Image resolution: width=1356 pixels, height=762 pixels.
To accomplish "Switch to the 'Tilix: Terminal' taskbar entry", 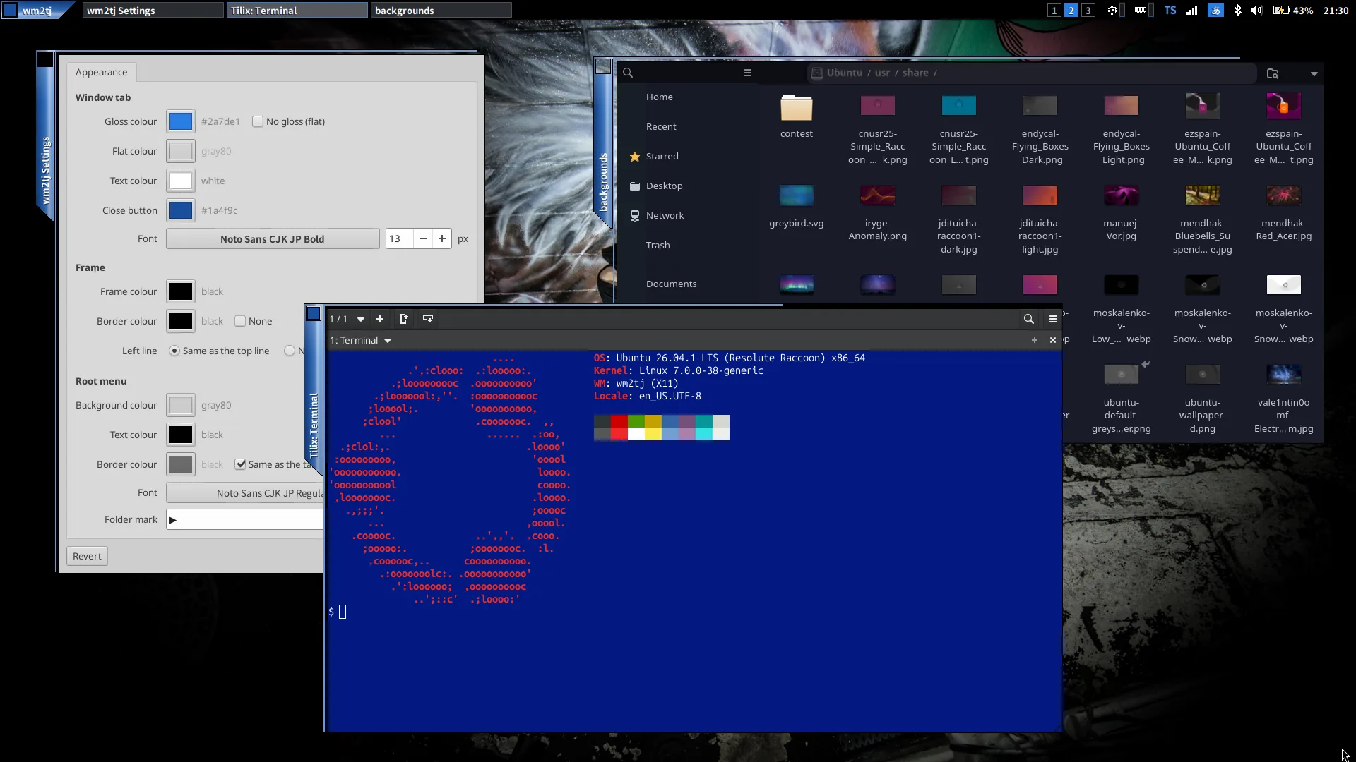I will point(297,11).
